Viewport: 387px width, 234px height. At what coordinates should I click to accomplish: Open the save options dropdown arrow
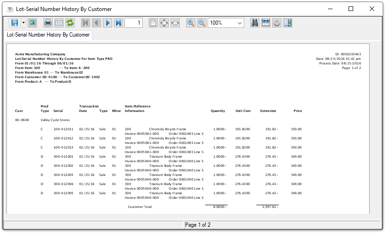coord(23,23)
